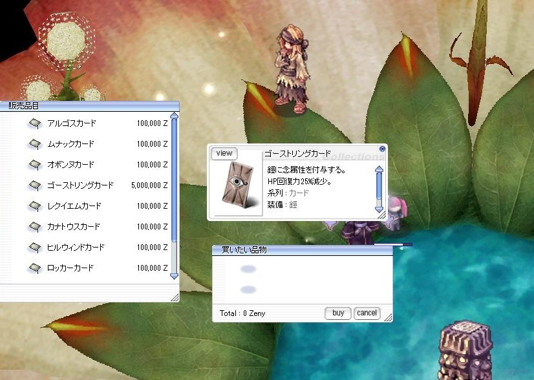Image resolution: width=534 pixels, height=380 pixels.
Task: Click the resize grip of the 買いたい品物 window
Action: coord(388,318)
